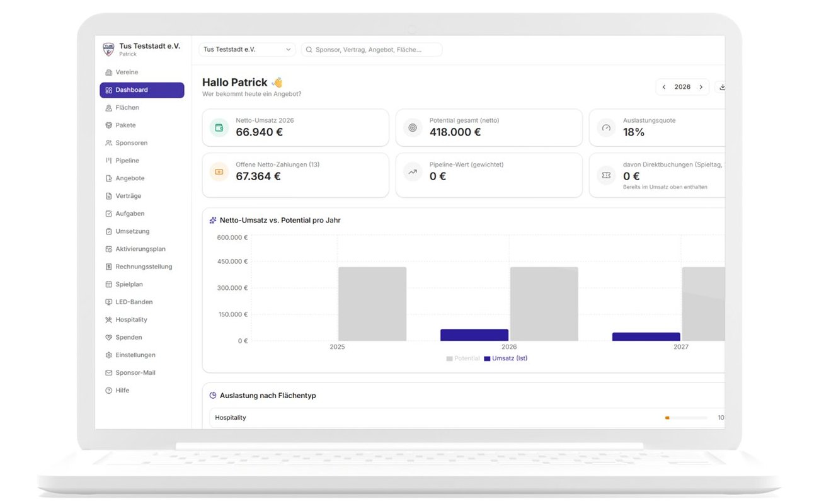Go to next year with right chevron
Viewport: 819px width, 504px height.
pos(701,87)
